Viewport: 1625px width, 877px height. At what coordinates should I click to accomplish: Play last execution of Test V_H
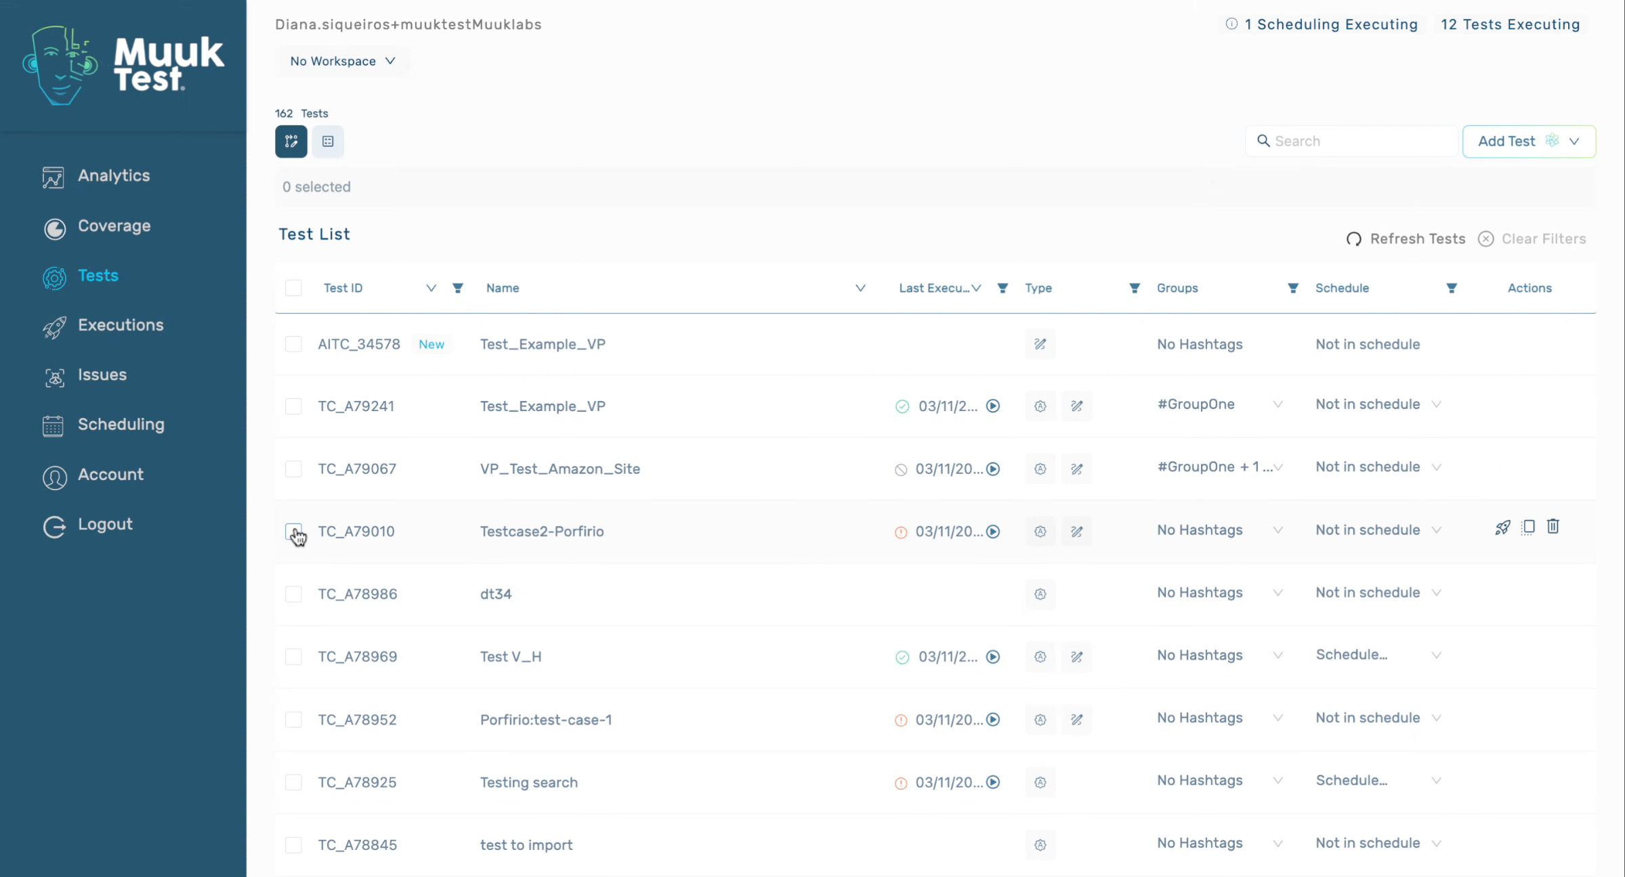(x=993, y=657)
